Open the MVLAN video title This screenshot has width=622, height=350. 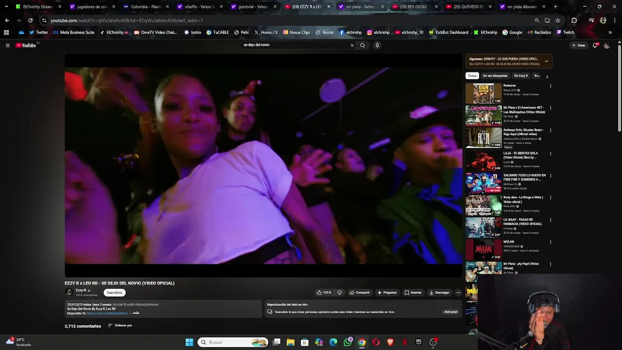(508, 242)
